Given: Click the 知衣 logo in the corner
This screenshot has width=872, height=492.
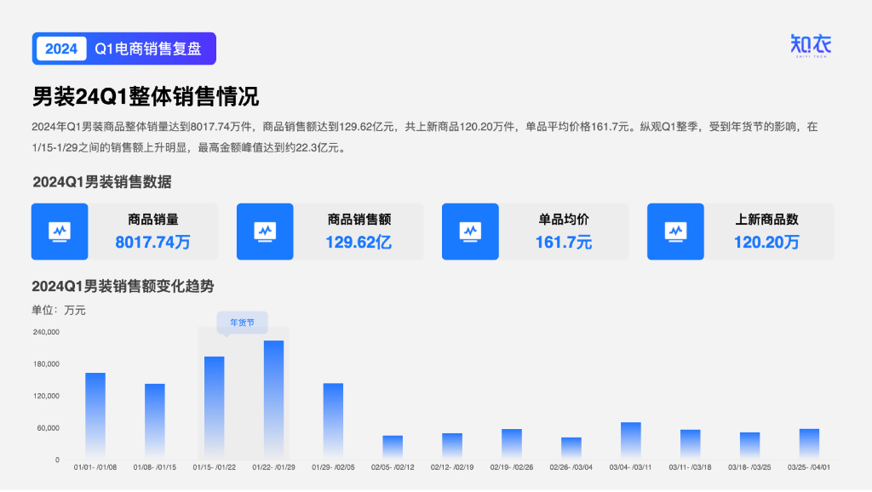Looking at the screenshot, I should click(x=811, y=46).
